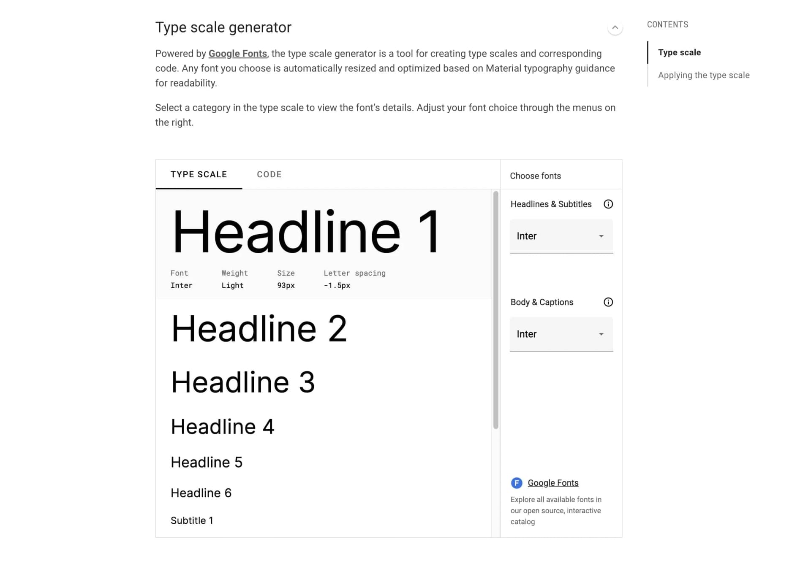
Task: Click the info icon beside Body & Captions
Action: click(608, 302)
